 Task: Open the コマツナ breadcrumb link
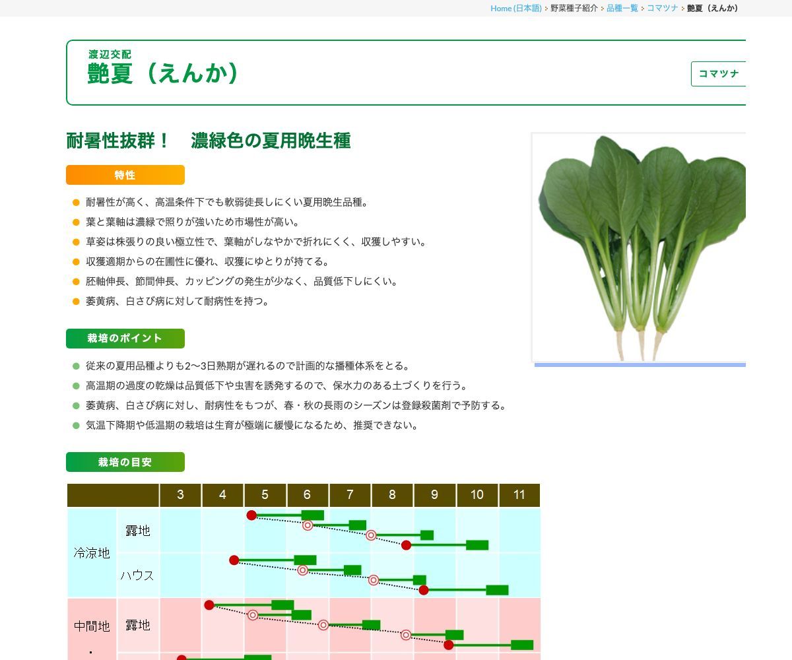[x=662, y=8]
